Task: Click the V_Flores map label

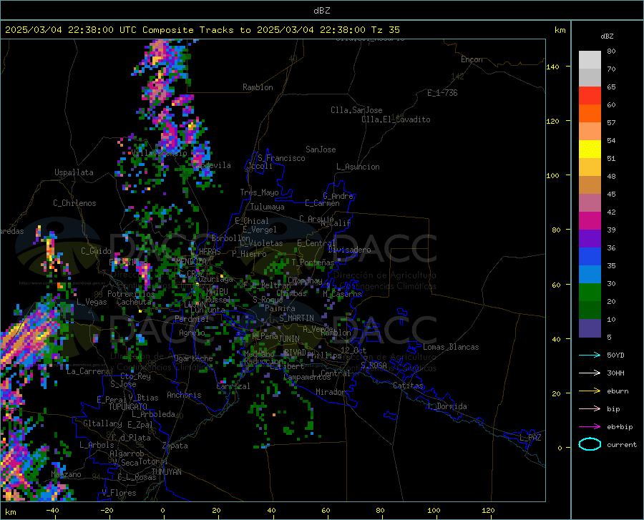Action: (x=119, y=493)
